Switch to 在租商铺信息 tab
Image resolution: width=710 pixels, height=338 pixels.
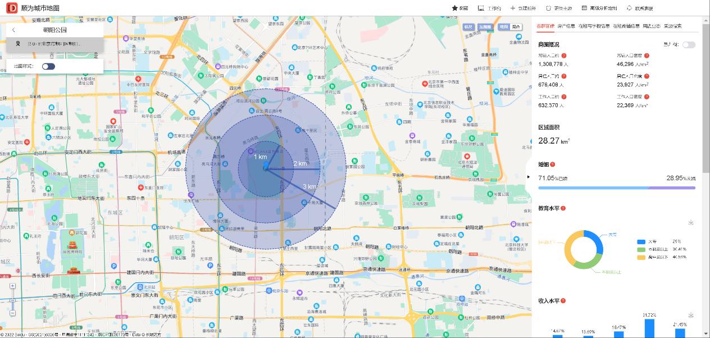point(626,26)
